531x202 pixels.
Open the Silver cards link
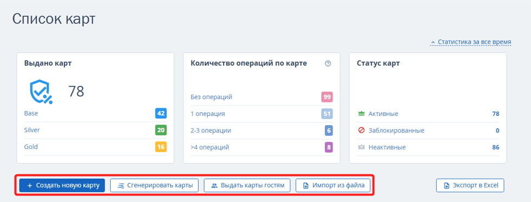(x=32, y=130)
